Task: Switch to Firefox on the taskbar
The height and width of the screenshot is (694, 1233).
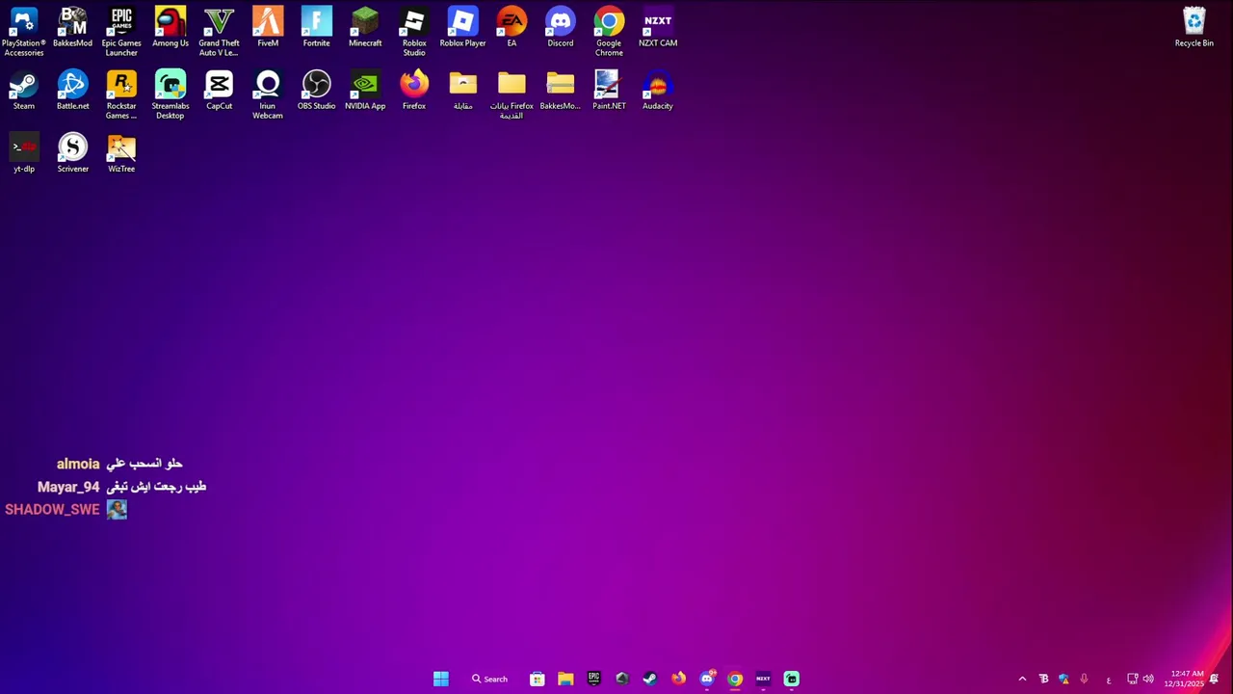Action: 678,679
